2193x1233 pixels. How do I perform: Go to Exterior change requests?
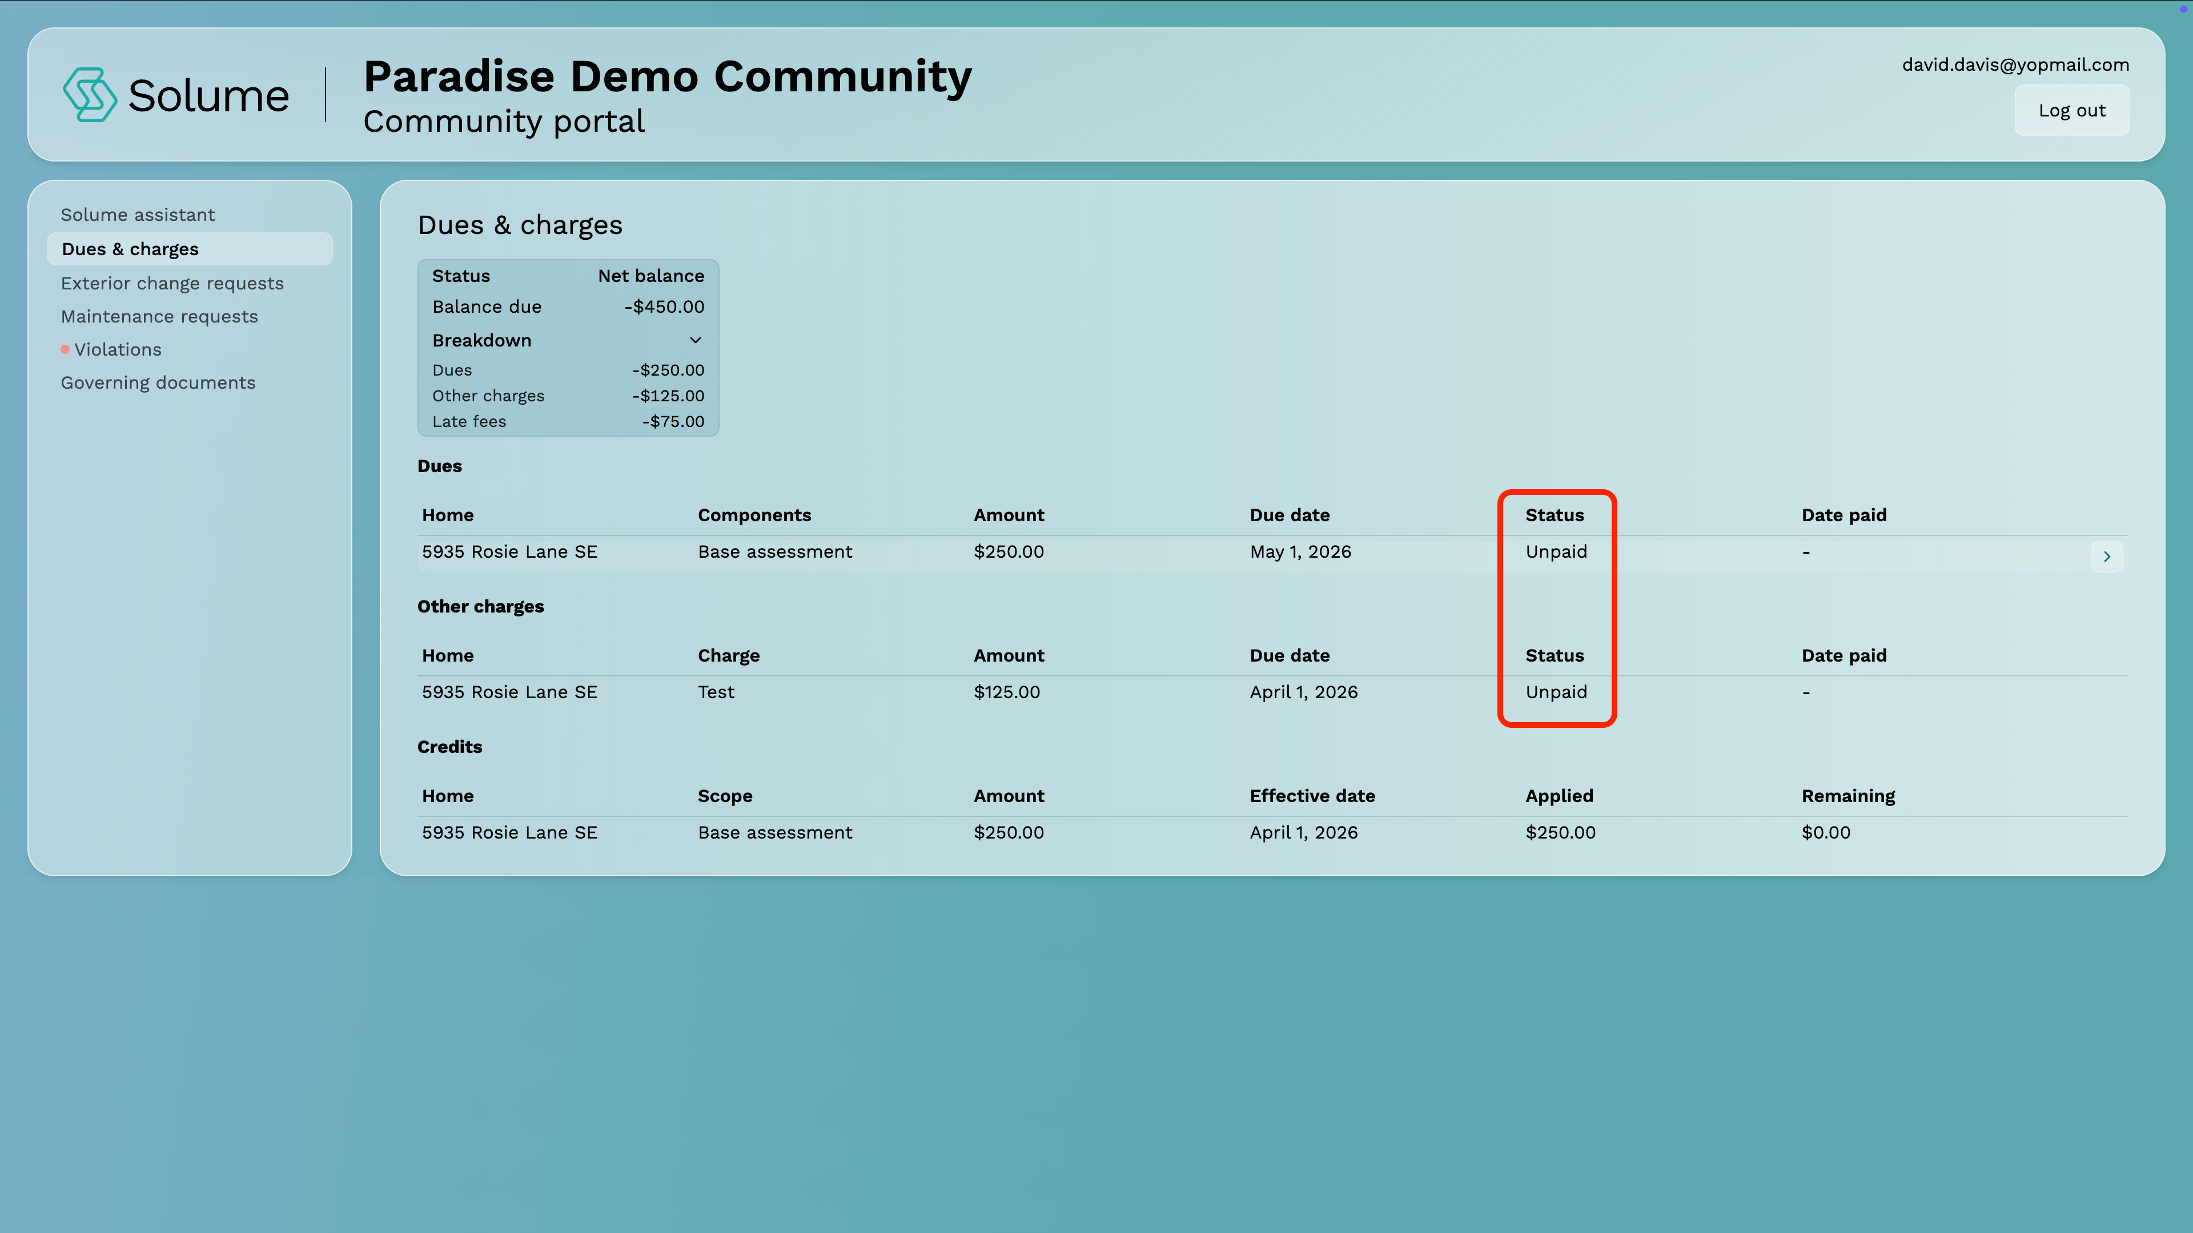(172, 283)
